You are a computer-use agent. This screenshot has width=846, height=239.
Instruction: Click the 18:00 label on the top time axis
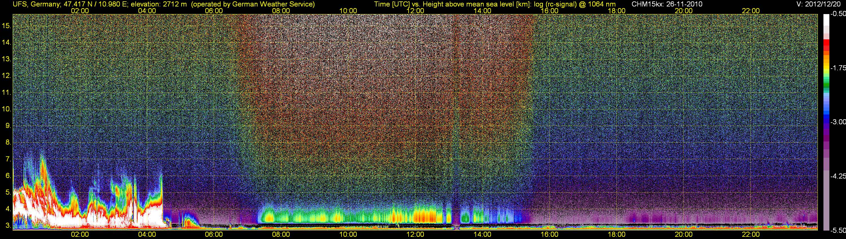(x=616, y=11)
